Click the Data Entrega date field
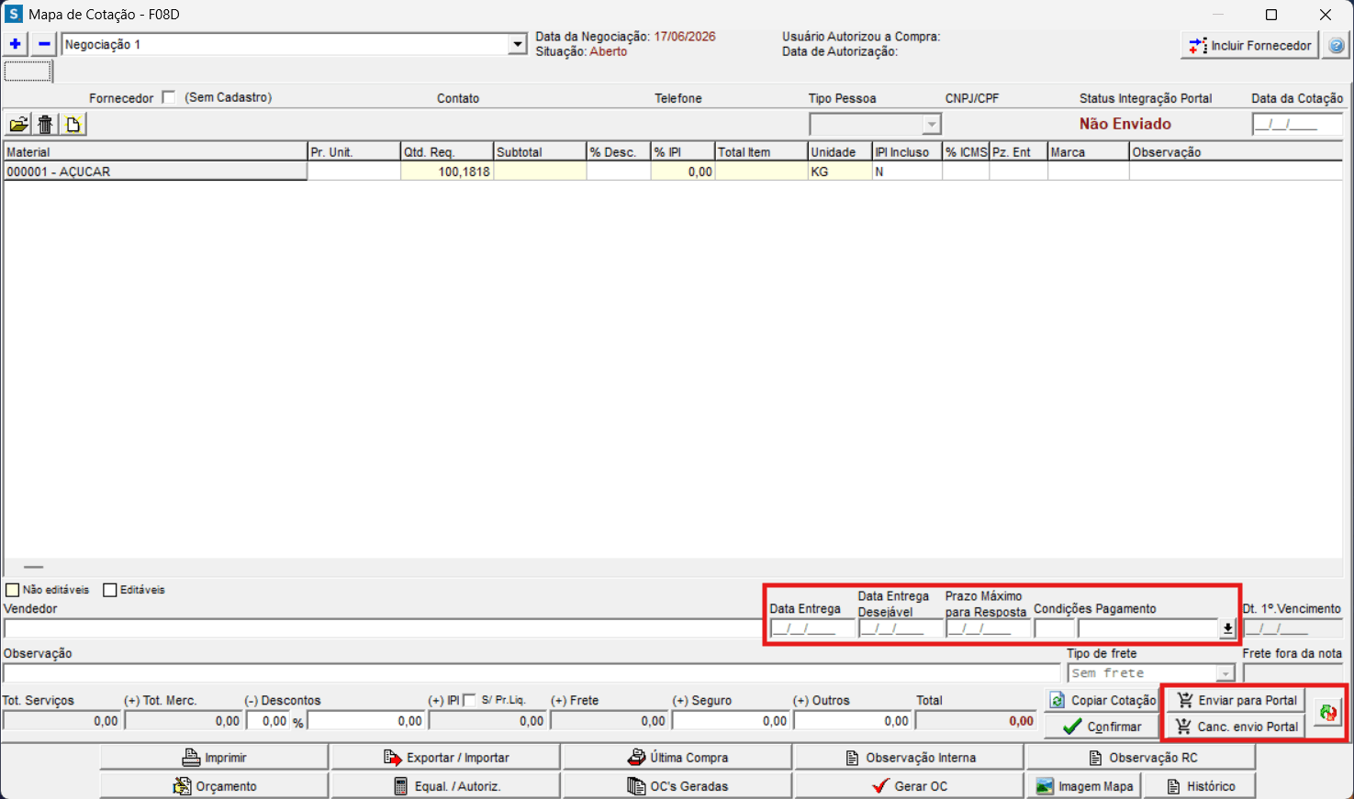Image resolution: width=1354 pixels, height=799 pixels. [812, 628]
